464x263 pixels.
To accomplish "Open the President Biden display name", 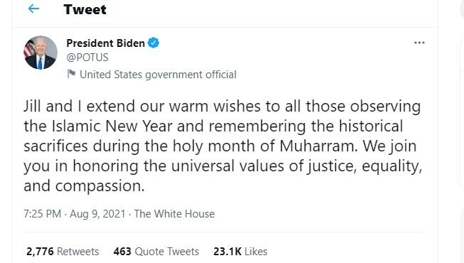I will [x=105, y=43].
